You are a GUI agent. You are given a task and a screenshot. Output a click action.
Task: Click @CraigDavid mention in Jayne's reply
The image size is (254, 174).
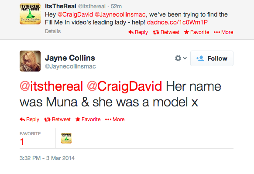124,86
